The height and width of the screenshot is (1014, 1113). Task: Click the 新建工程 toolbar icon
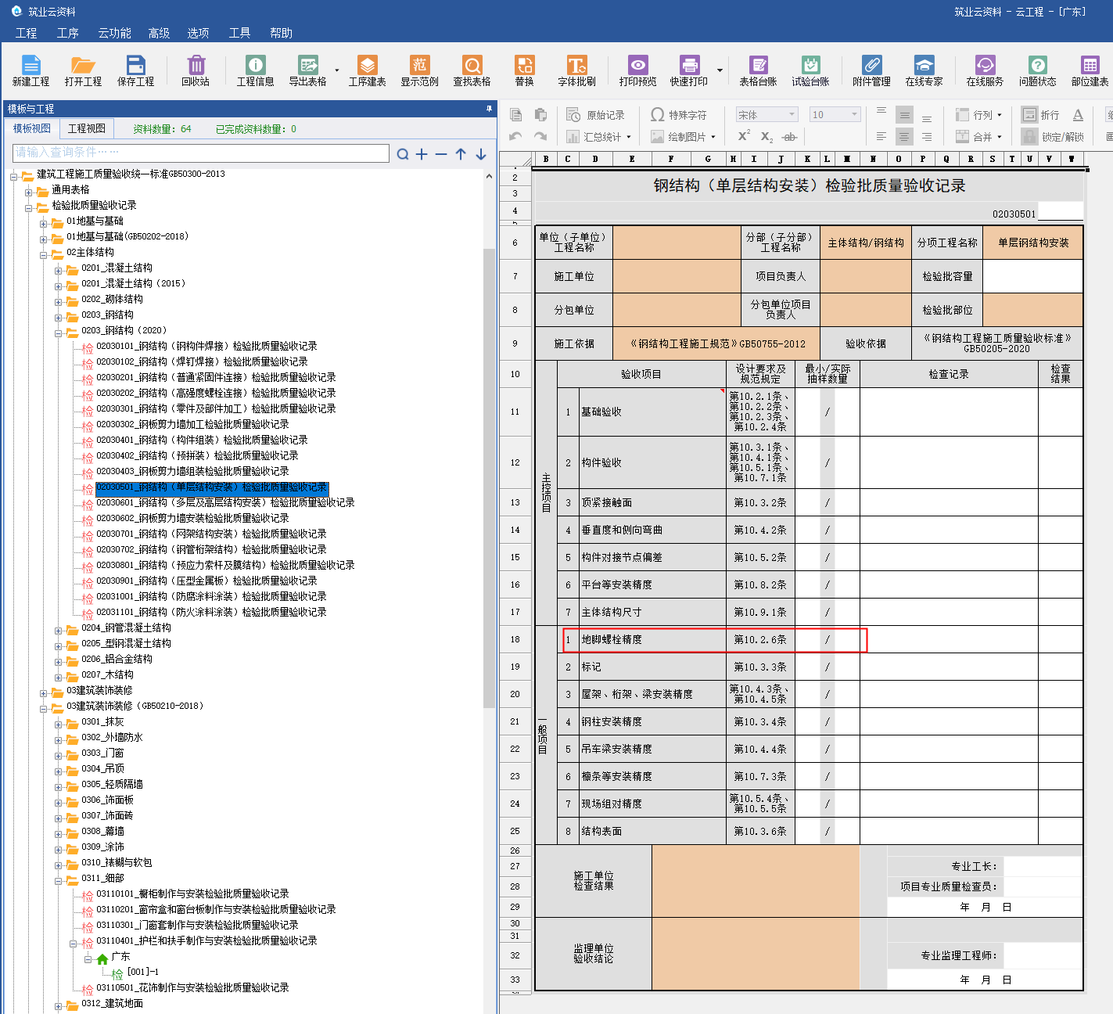(31, 70)
